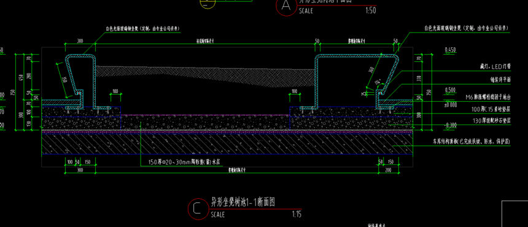Click the 100厚C15 cushion layer label
Screen dimensions: 528x227
click(491, 109)
